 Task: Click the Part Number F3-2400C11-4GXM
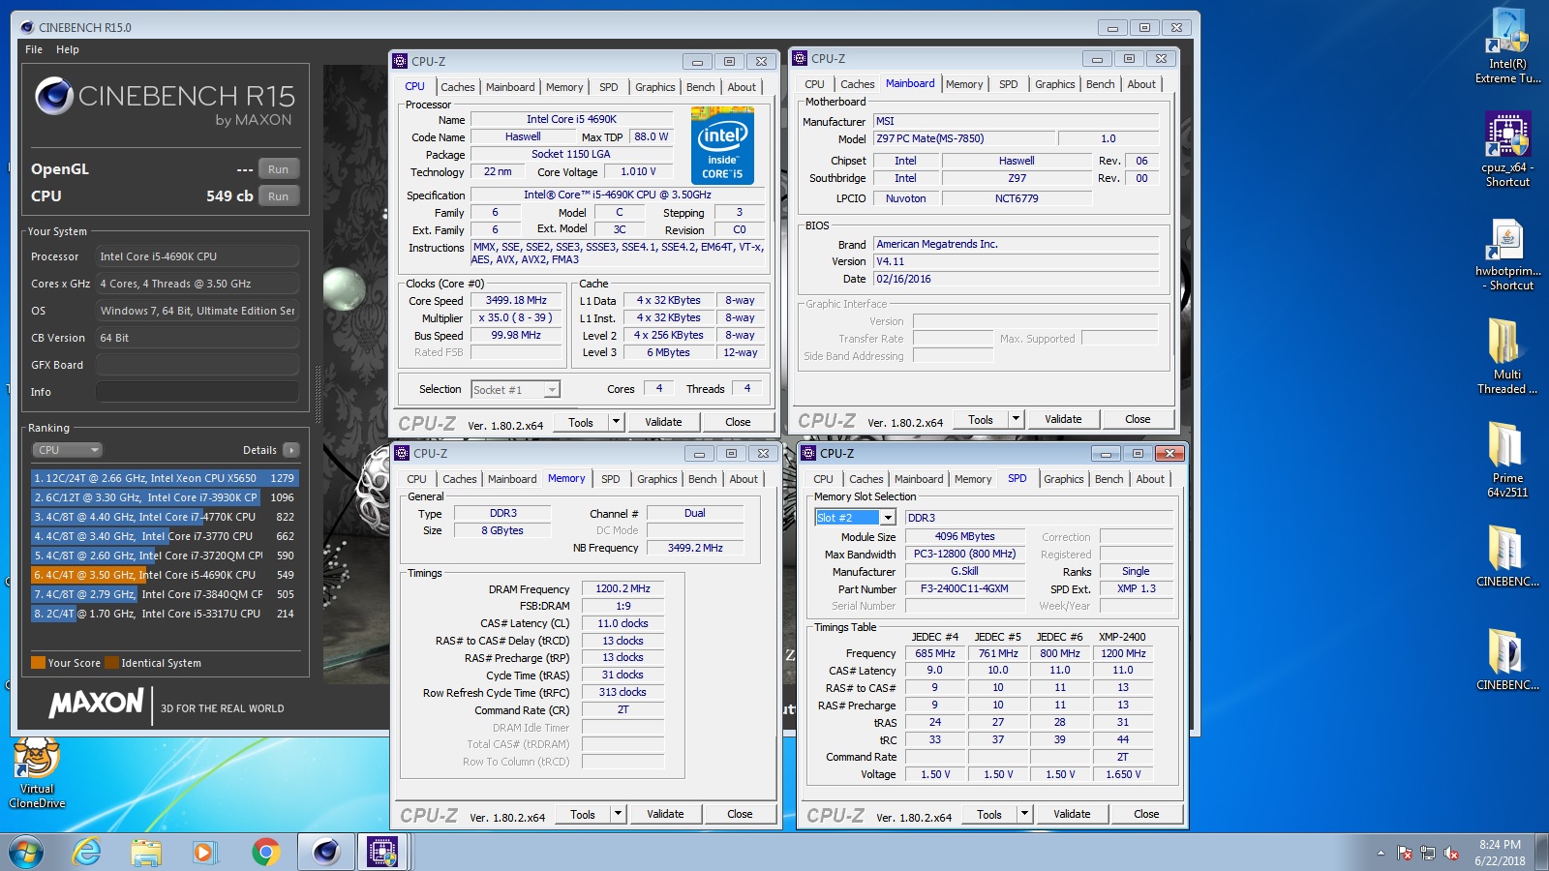[x=964, y=588]
